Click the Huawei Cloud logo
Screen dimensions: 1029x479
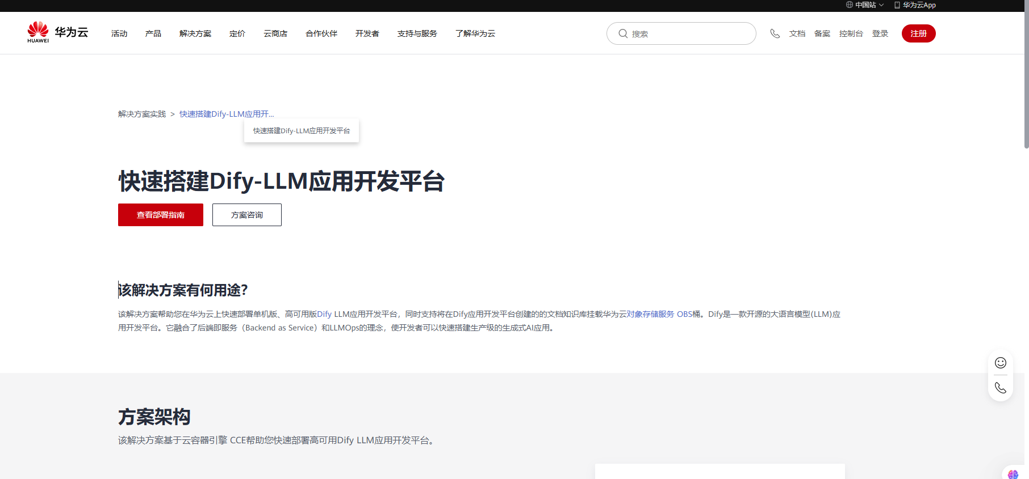point(57,32)
